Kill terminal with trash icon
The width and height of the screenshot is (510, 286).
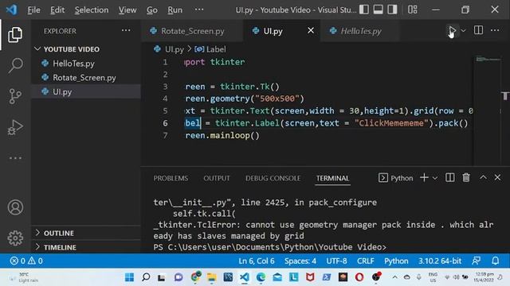[466, 178]
